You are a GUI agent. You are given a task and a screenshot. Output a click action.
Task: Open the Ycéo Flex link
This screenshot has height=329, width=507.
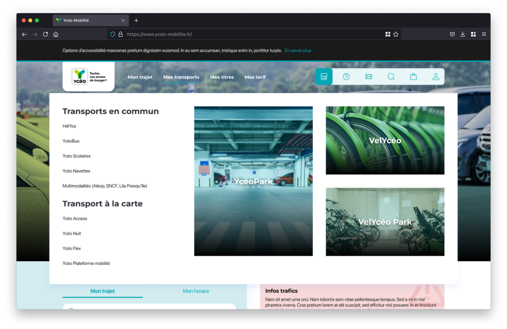72,249
